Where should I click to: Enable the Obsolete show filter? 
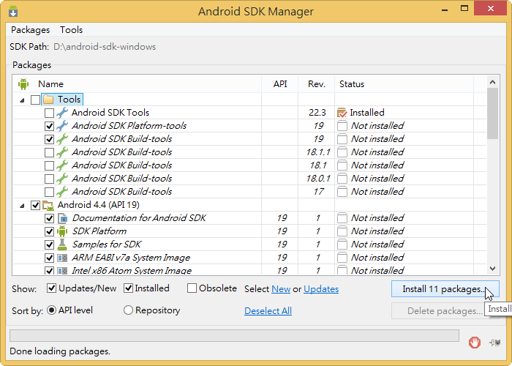pyautogui.click(x=192, y=288)
